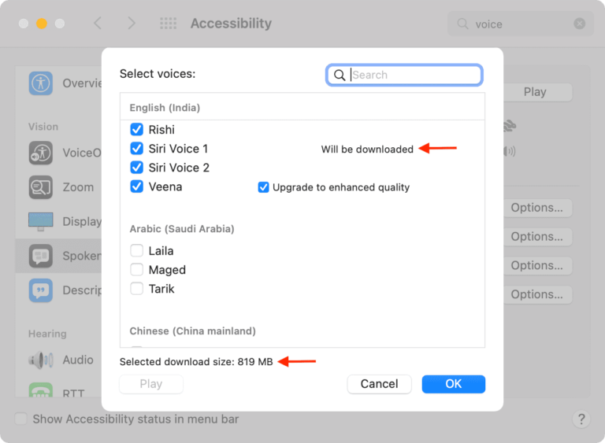
Task: Show all preferences grid icon
Action: (168, 24)
